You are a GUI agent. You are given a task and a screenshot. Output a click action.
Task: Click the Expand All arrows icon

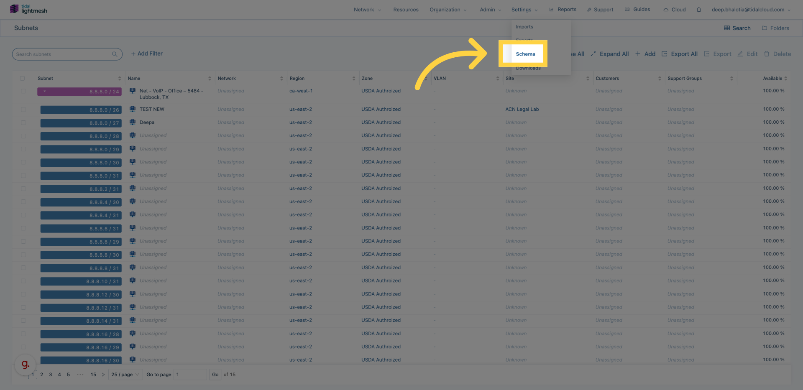coord(593,54)
